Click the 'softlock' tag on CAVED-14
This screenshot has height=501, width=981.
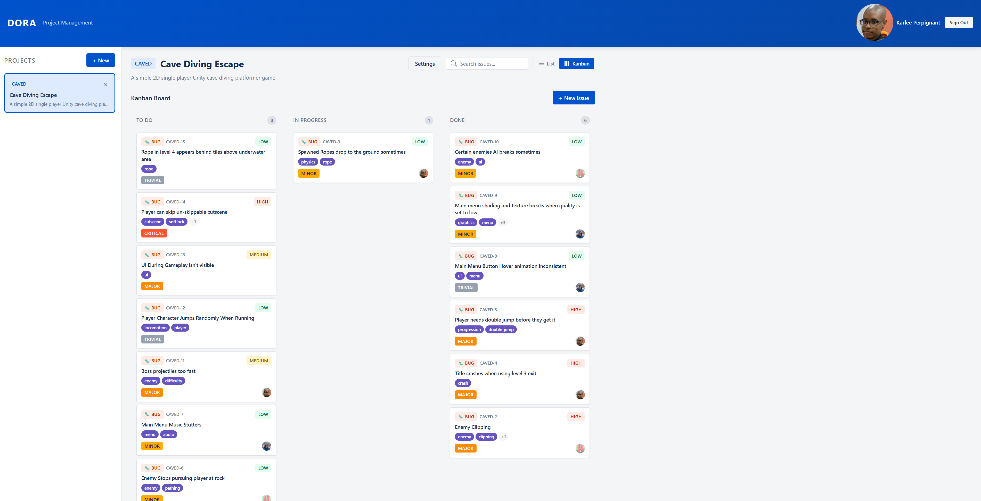(x=176, y=221)
